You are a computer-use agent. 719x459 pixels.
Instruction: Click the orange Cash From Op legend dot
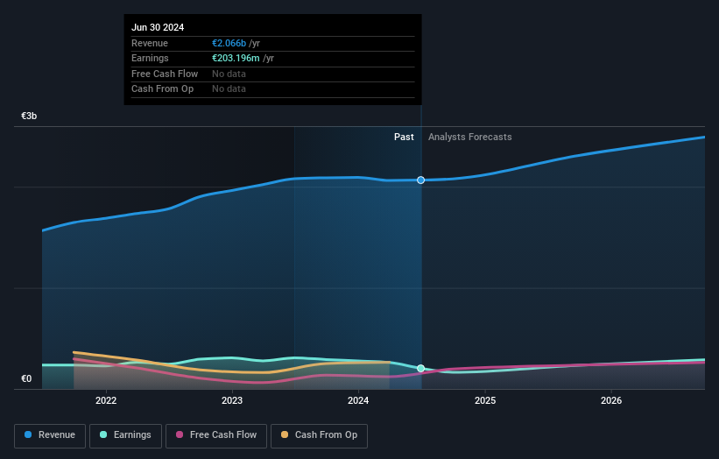(x=285, y=434)
